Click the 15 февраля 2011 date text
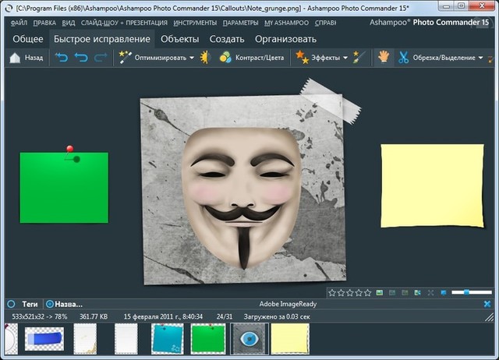Image resolution: width=499 pixels, height=360 pixels. click(163, 316)
